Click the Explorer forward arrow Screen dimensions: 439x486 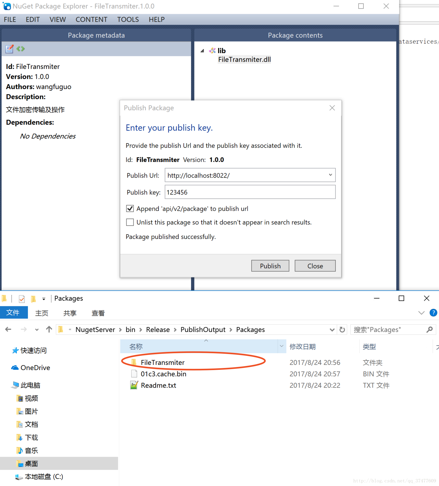[24, 329]
